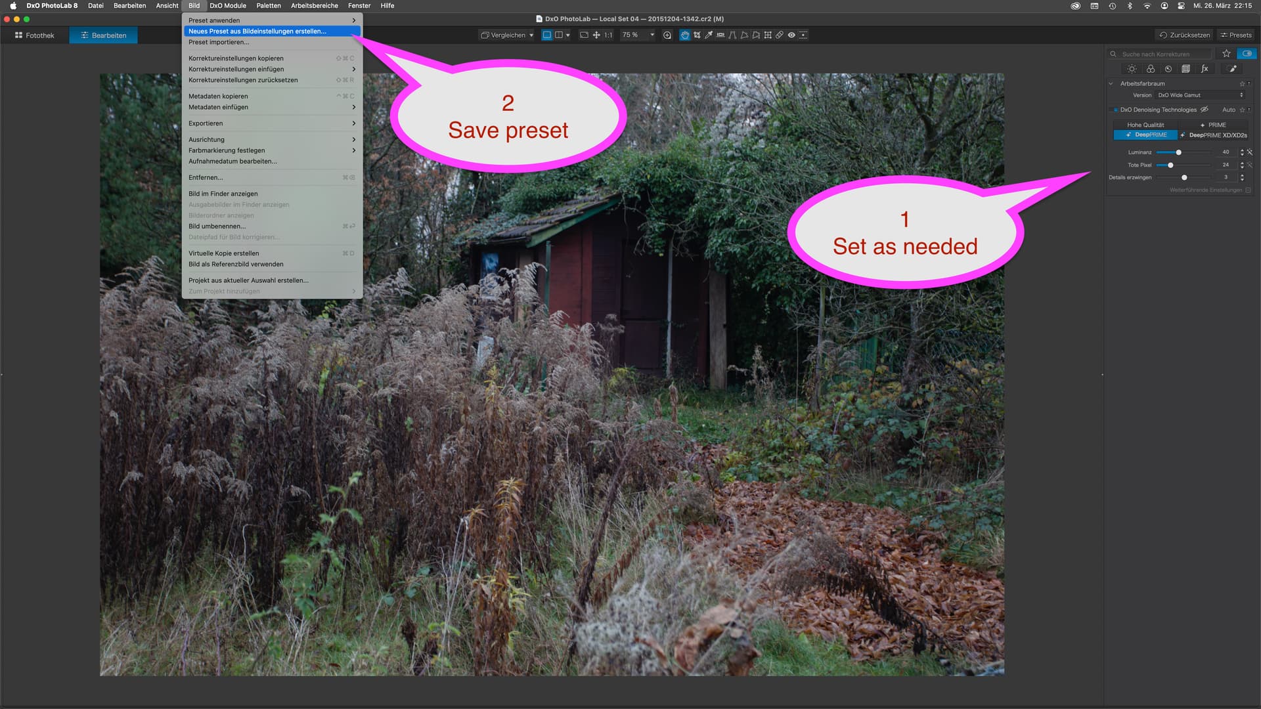Select the crop tool in toolbar

click(697, 35)
